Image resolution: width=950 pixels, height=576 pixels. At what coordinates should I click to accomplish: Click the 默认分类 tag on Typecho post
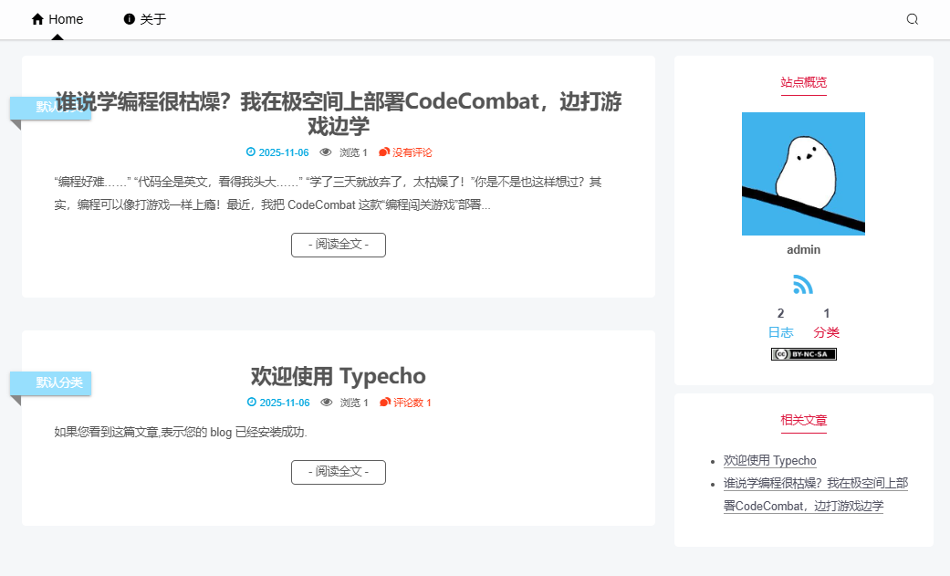pos(58,382)
